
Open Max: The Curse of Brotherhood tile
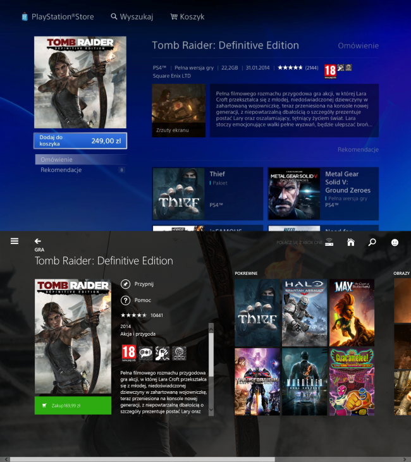click(352, 313)
